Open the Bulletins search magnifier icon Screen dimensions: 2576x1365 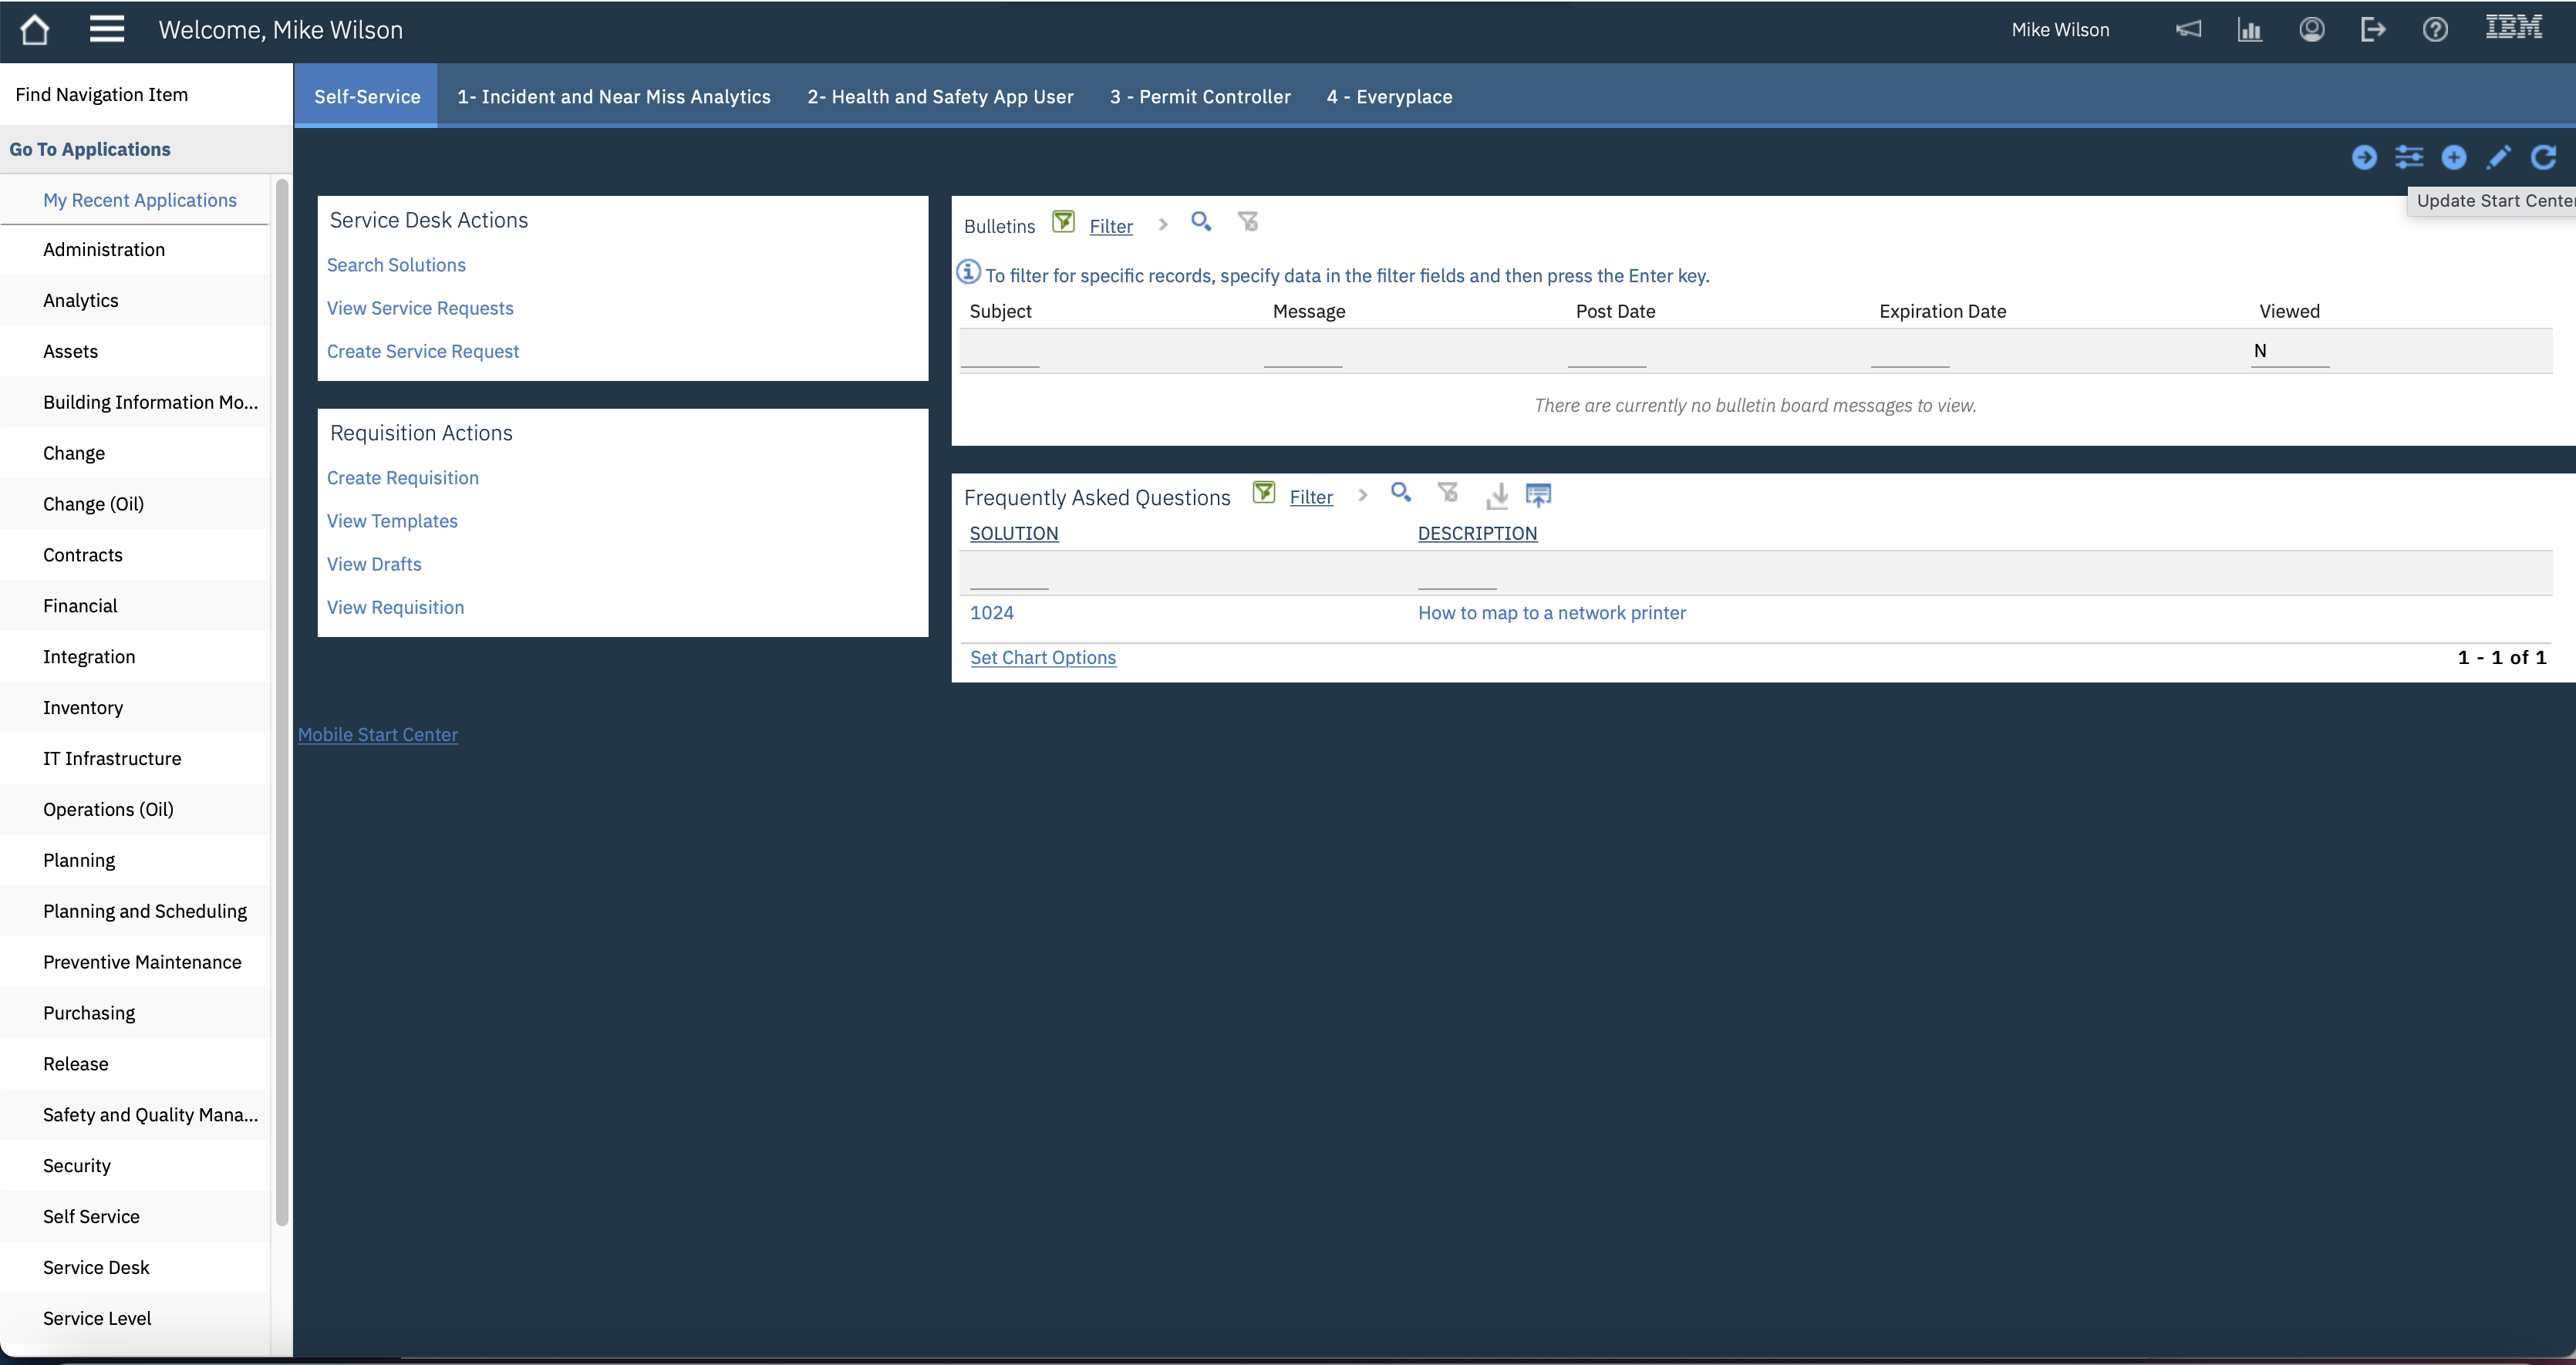(x=1201, y=222)
